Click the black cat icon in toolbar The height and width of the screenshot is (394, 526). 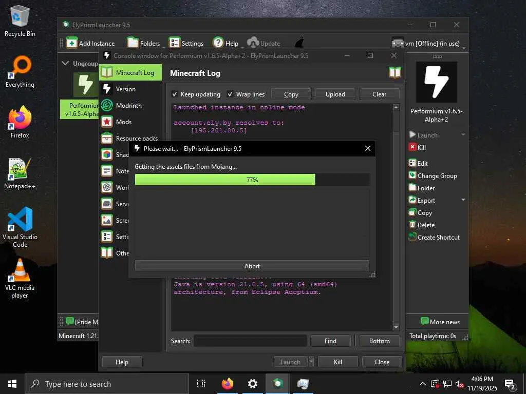(299, 43)
